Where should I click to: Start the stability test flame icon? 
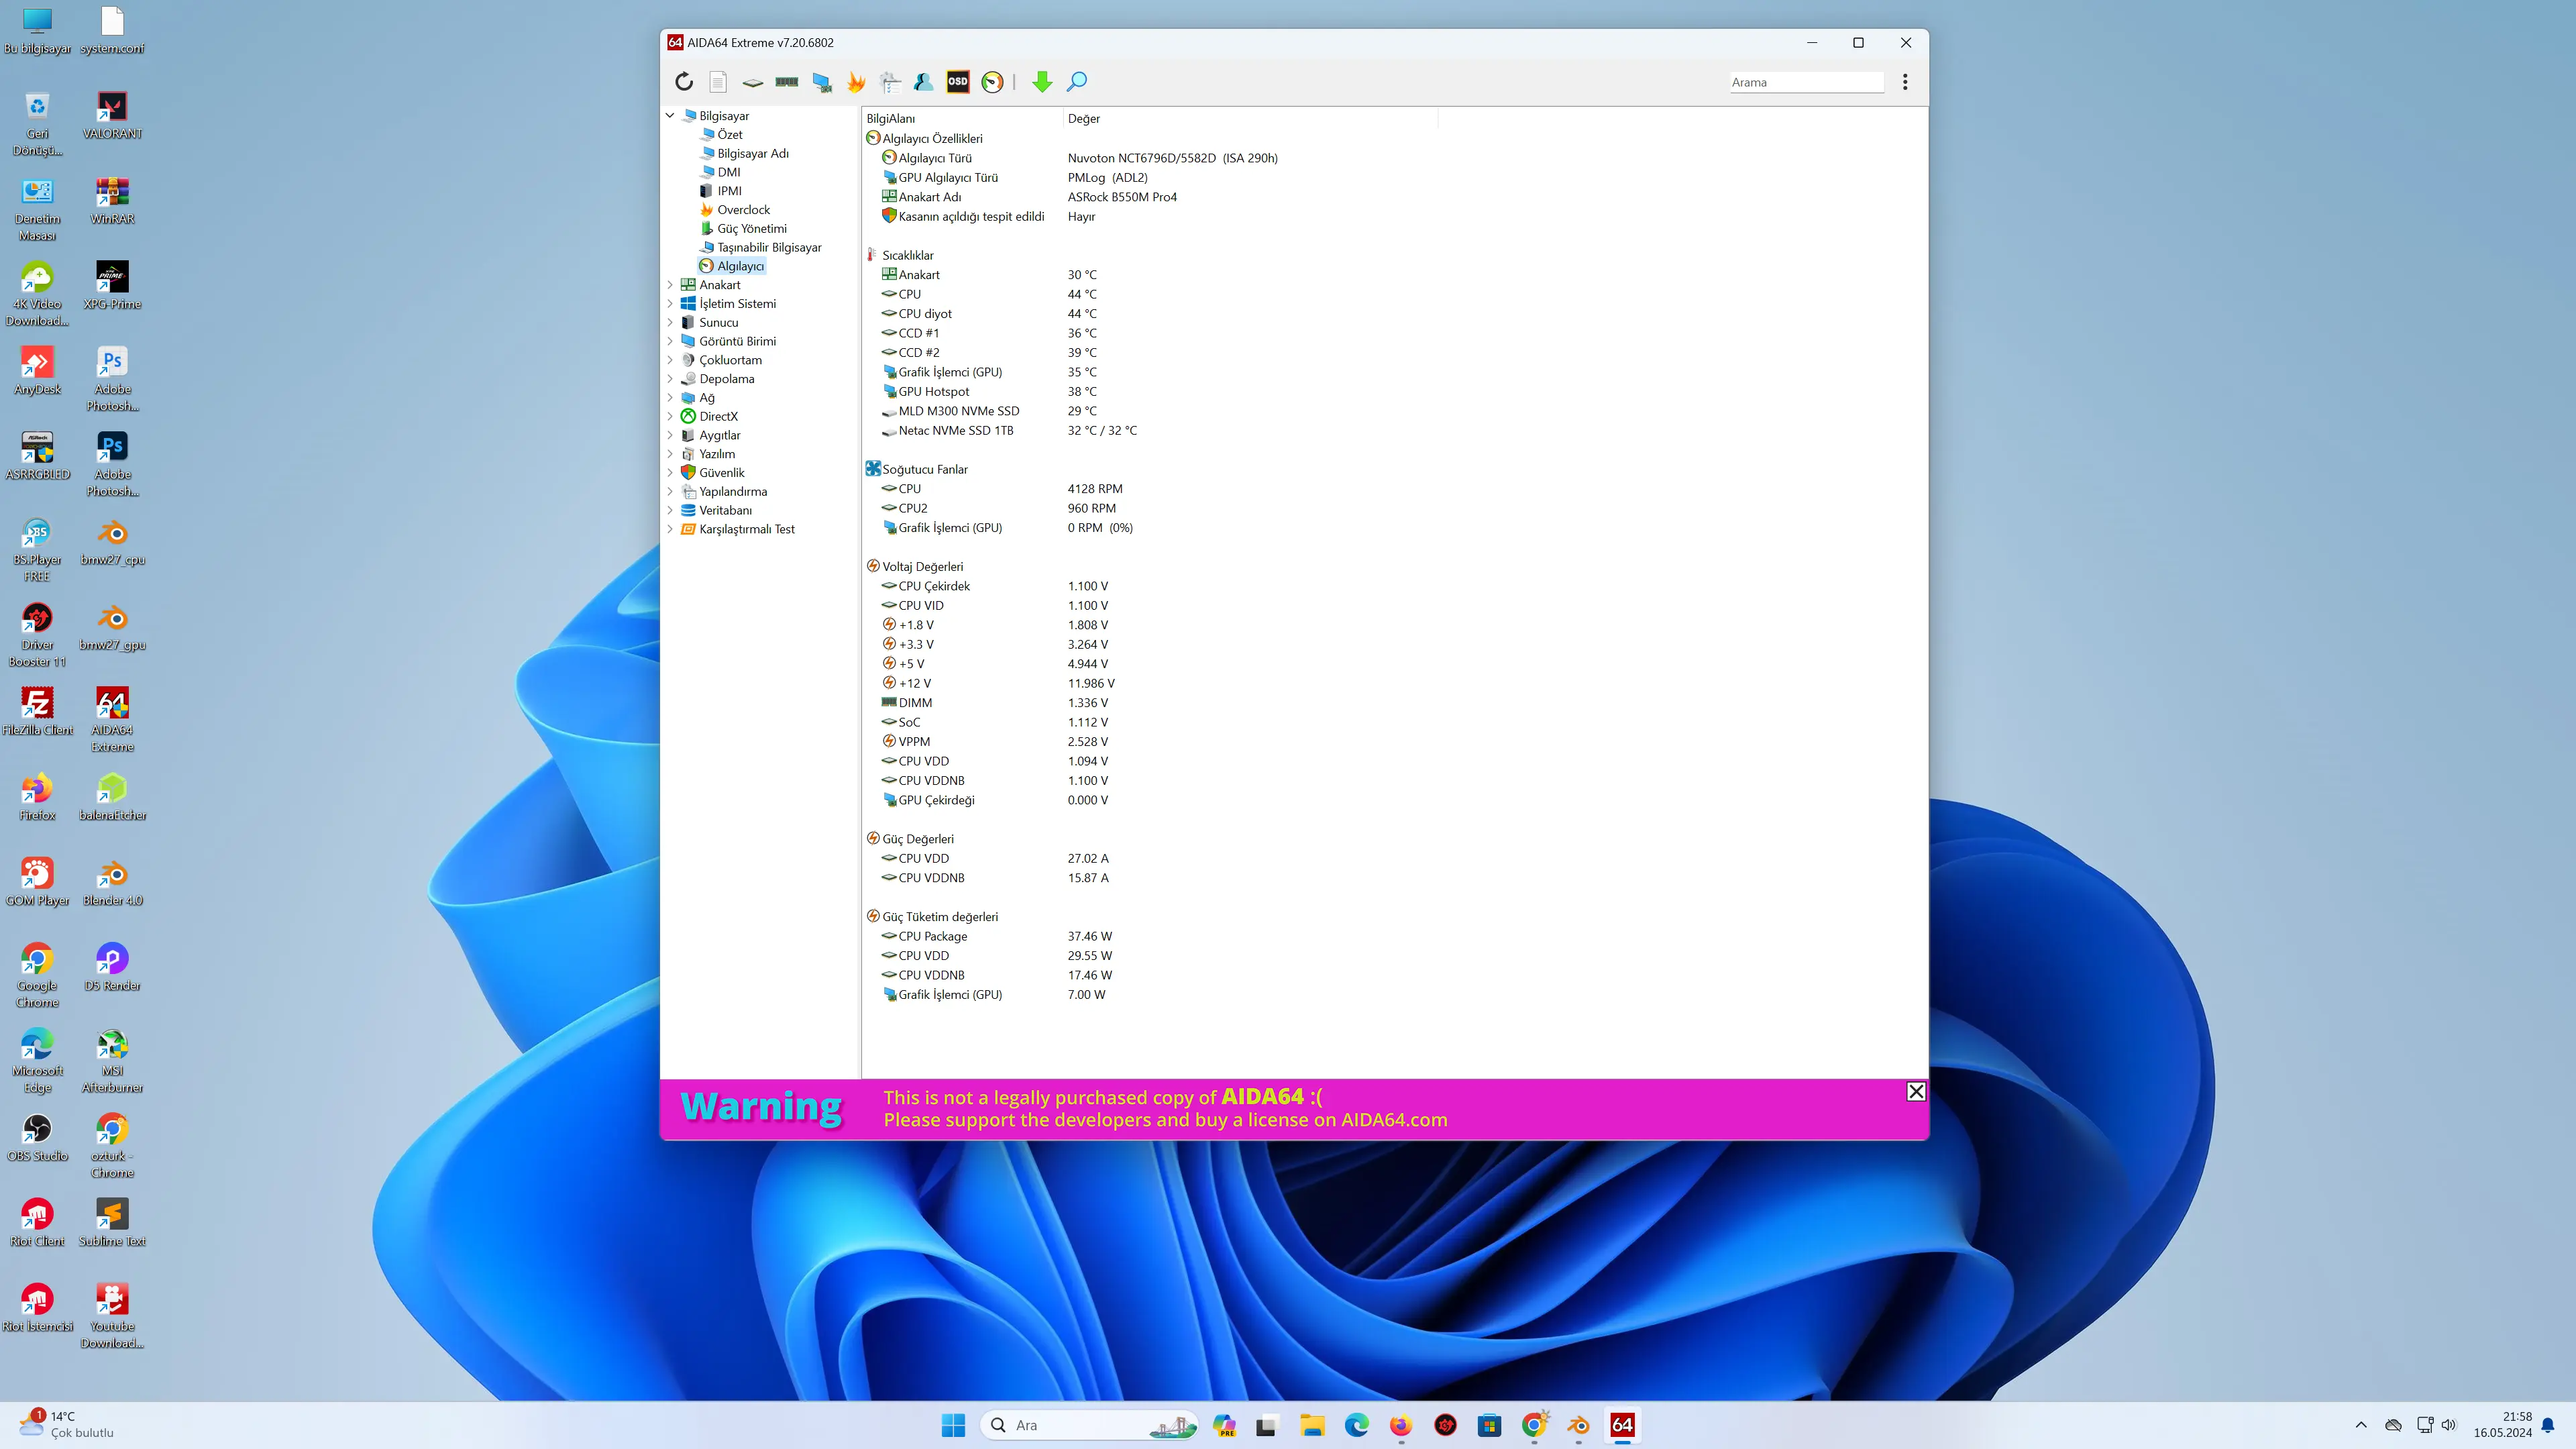point(856,82)
